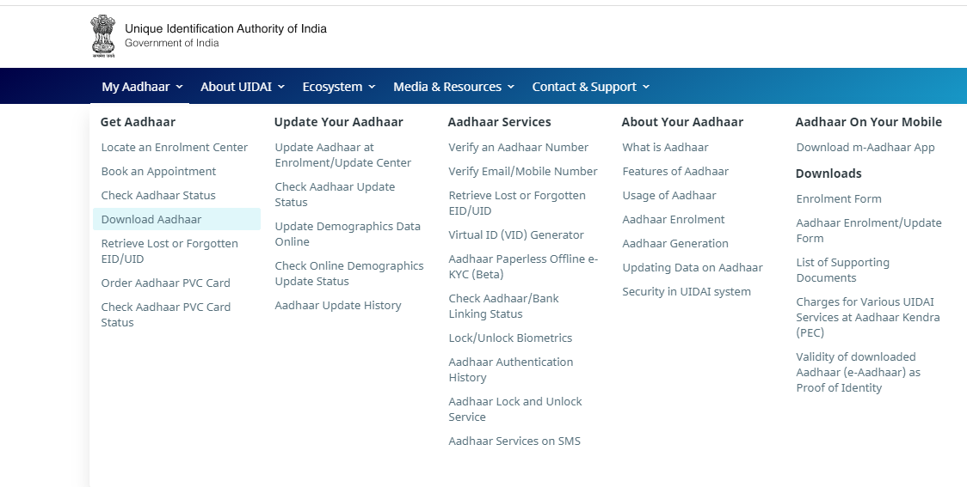Open Check Aadhaar Status
Image resolution: width=967 pixels, height=487 pixels.
click(x=158, y=195)
